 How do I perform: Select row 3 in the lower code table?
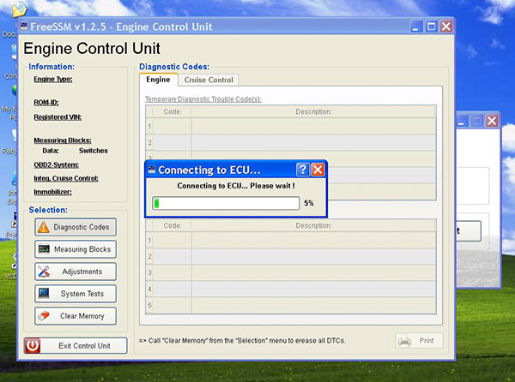pos(291,272)
